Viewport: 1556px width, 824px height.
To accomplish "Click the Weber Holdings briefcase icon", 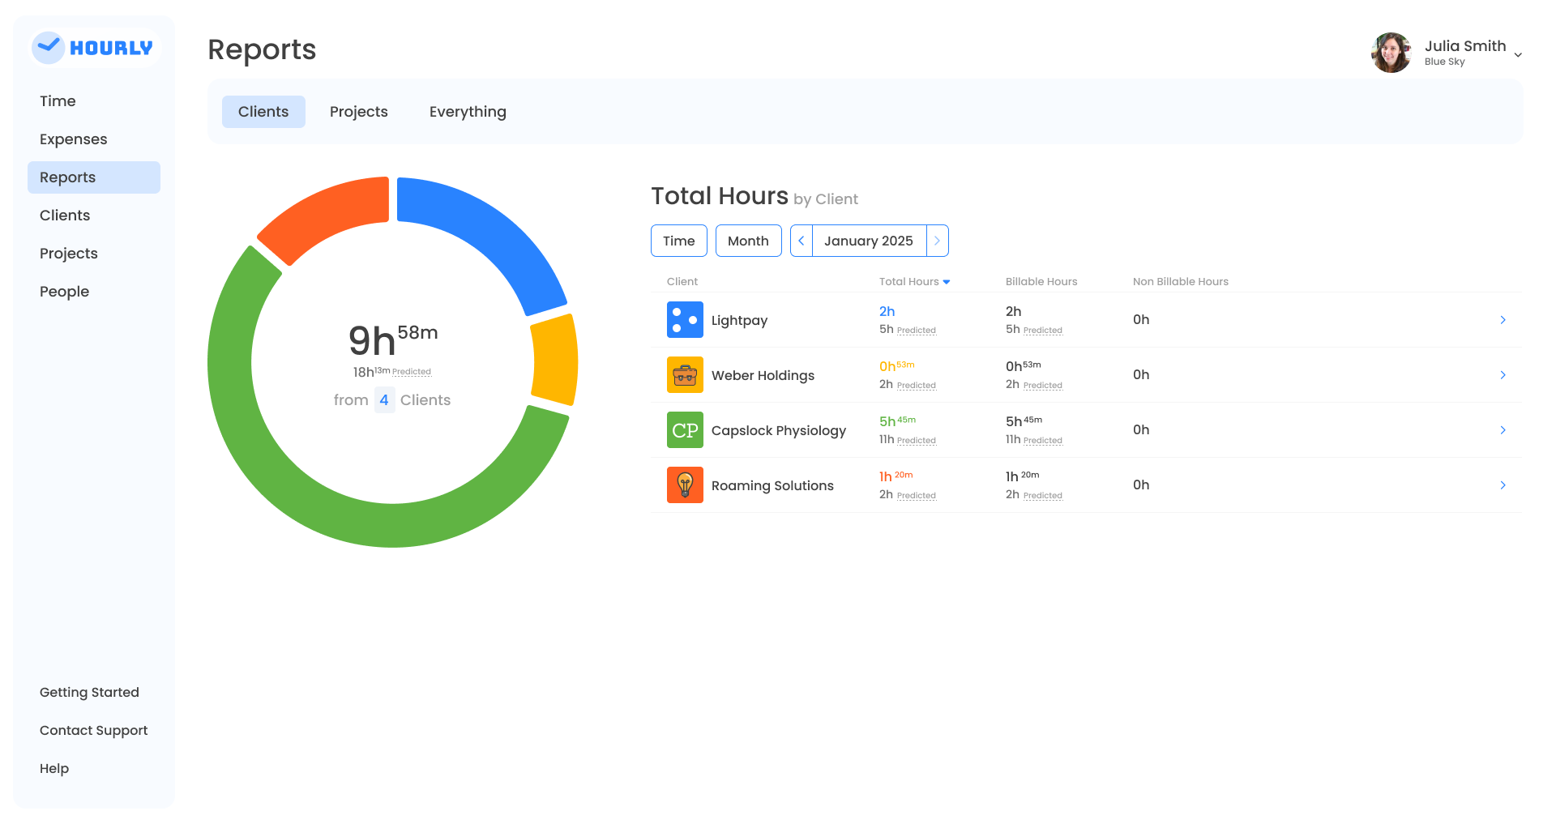I will coord(685,375).
